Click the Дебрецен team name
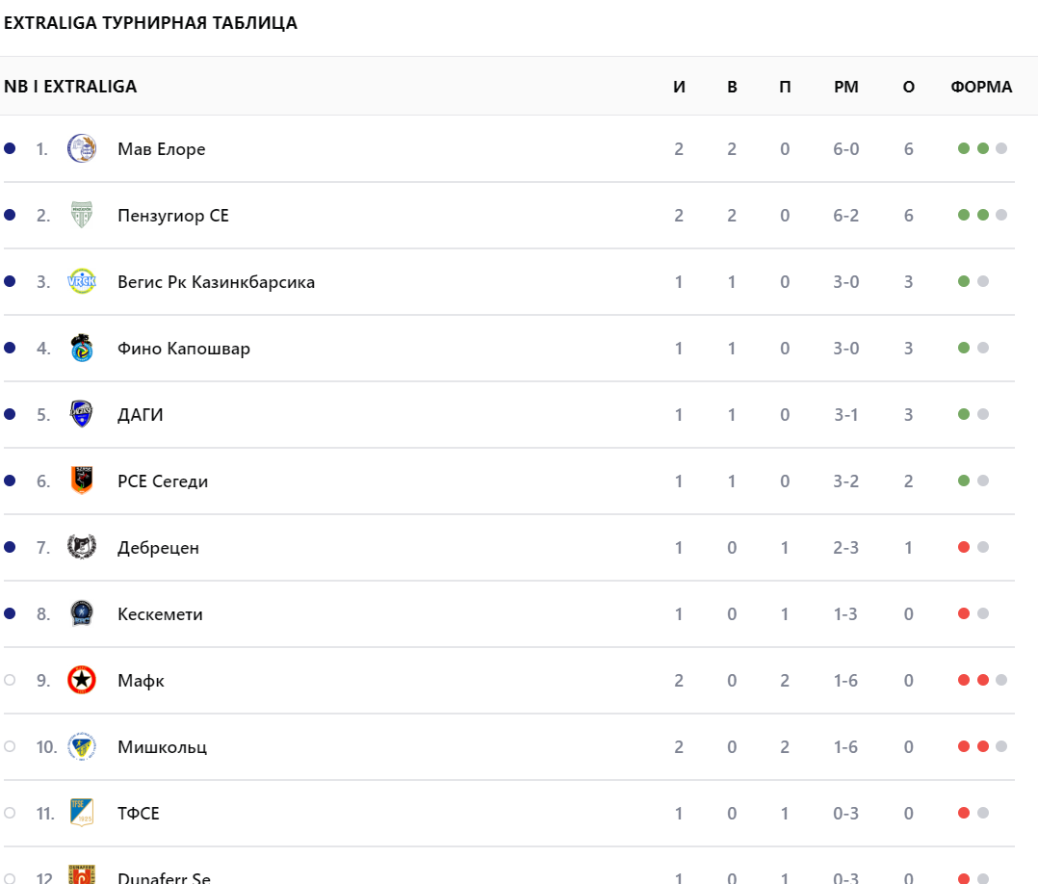 pyautogui.click(x=158, y=548)
